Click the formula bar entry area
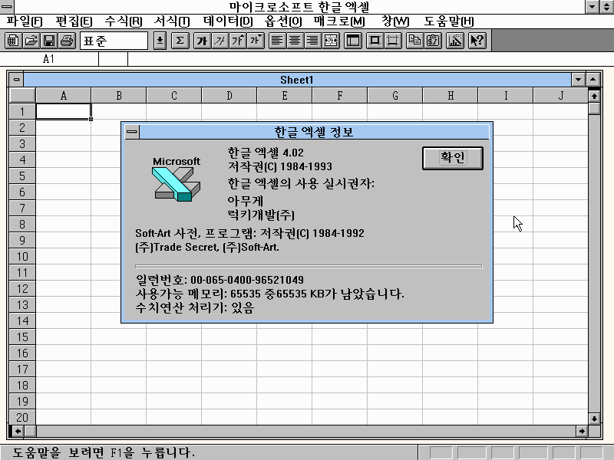The height and width of the screenshot is (460, 614). point(370,59)
